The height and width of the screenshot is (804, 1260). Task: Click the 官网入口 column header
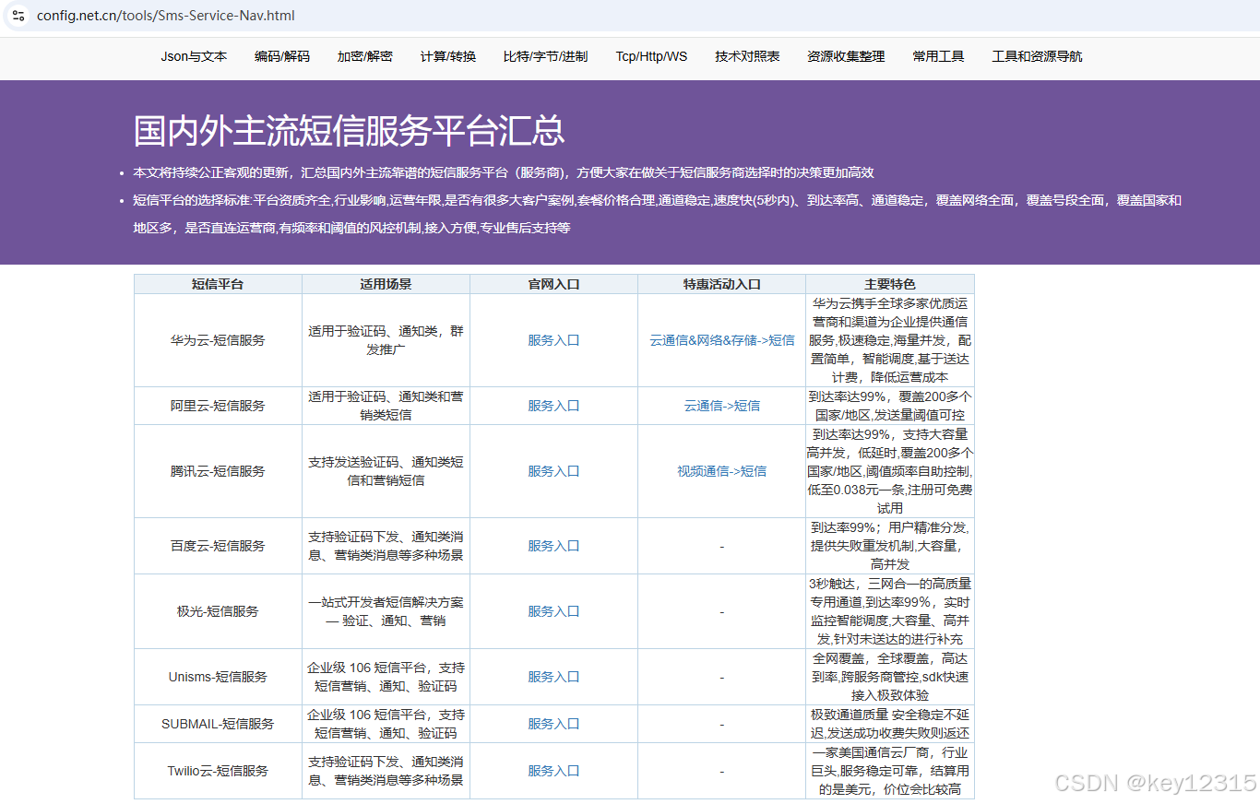(x=553, y=284)
